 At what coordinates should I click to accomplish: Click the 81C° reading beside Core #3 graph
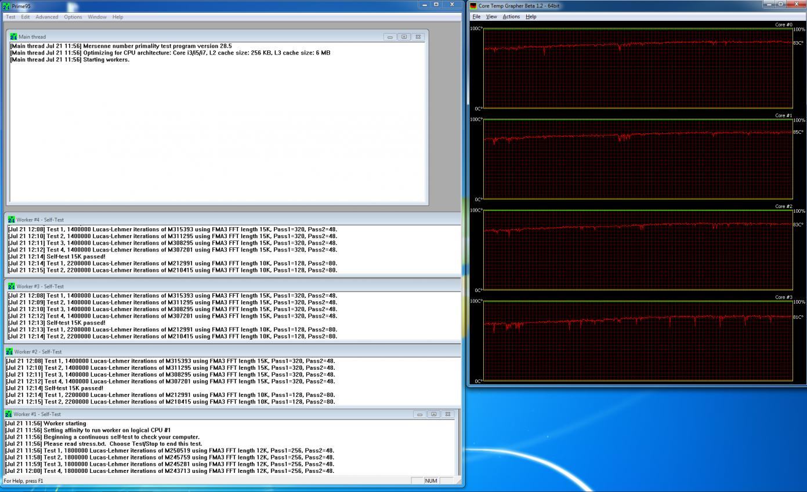click(x=798, y=317)
